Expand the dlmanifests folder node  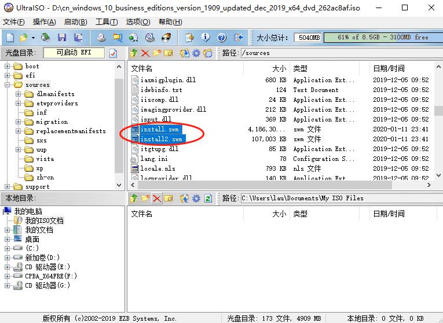[18, 94]
